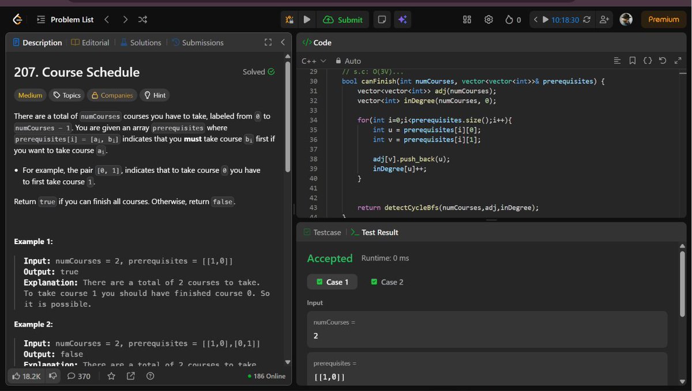Toggle the Auto lock setting
692x391 pixels.
(x=348, y=60)
